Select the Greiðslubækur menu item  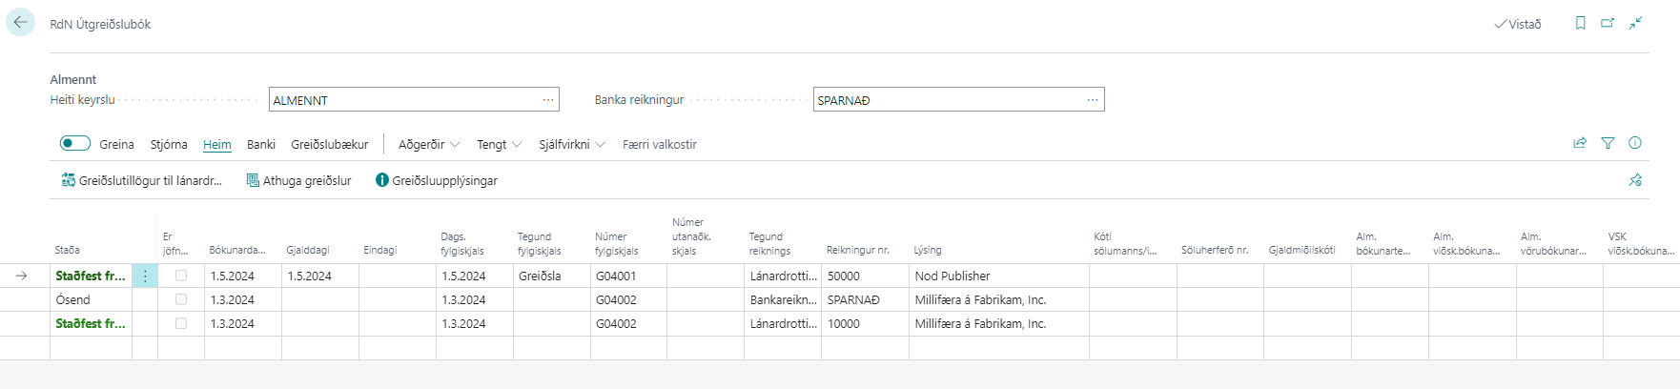(x=329, y=145)
